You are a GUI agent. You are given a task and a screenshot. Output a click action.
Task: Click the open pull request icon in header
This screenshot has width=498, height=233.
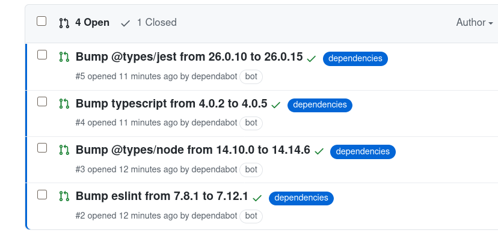64,23
